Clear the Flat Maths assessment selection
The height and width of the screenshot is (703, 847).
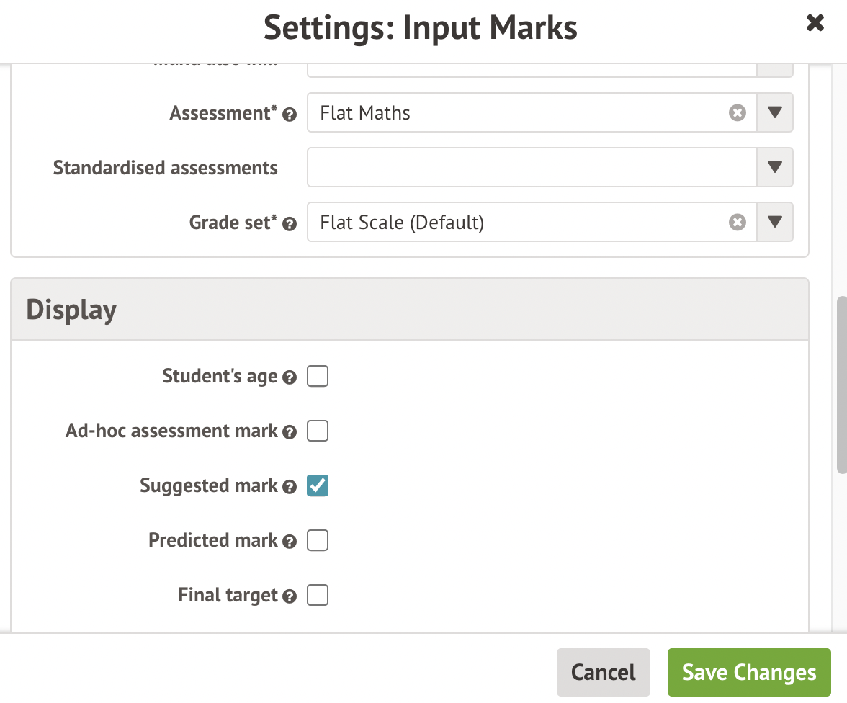click(737, 113)
